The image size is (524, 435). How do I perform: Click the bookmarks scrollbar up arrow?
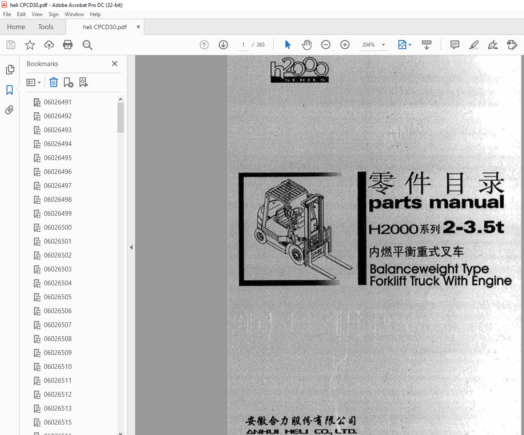pyautogui.click(x=120, y=99)
